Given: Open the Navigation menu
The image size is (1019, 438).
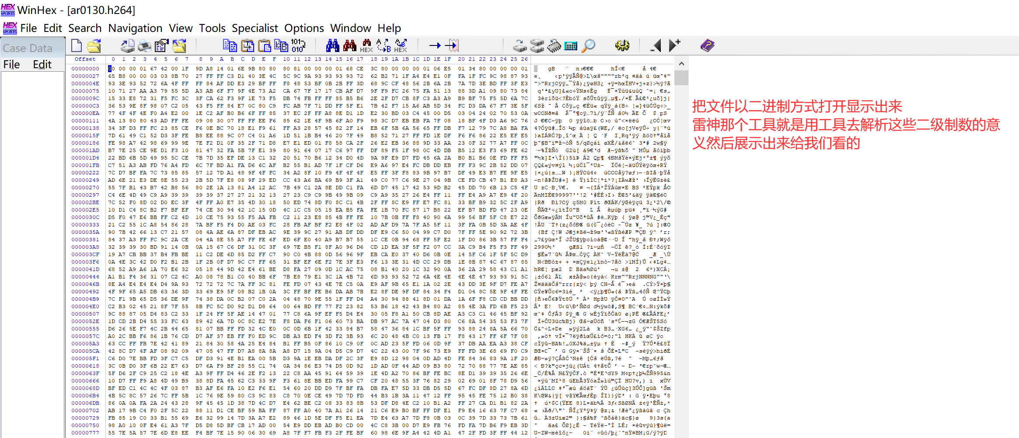Looking at the screenshot, I should click(135, 28).
